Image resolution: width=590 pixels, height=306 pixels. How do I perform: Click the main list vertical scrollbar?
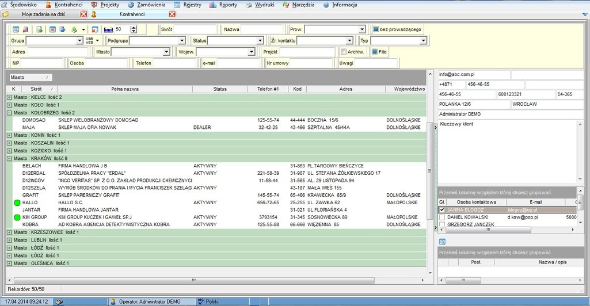[430, 170]
